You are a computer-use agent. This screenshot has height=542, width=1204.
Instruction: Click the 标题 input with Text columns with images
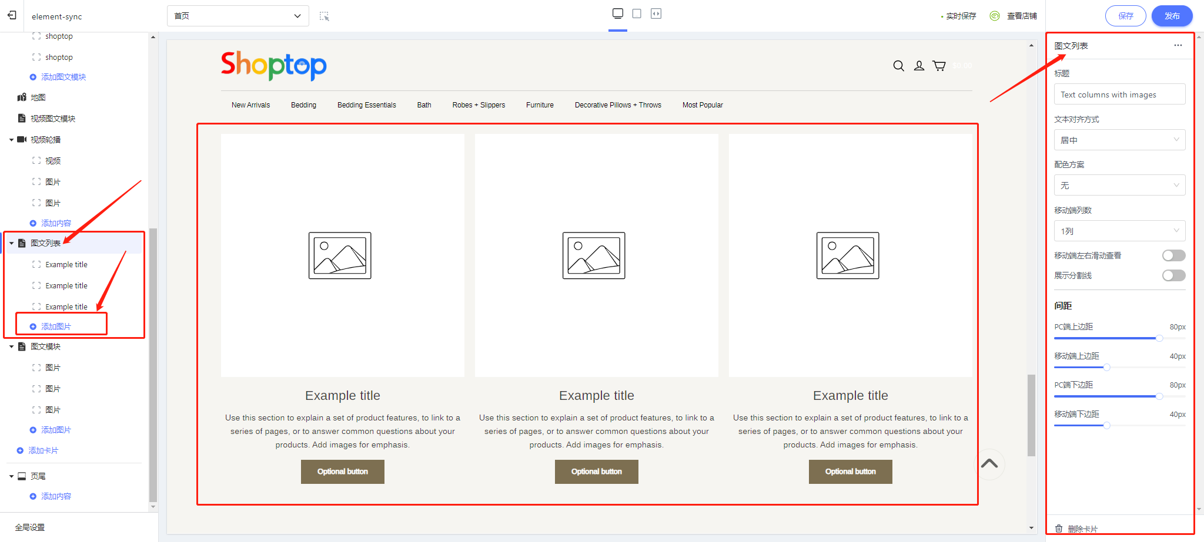1119,95
